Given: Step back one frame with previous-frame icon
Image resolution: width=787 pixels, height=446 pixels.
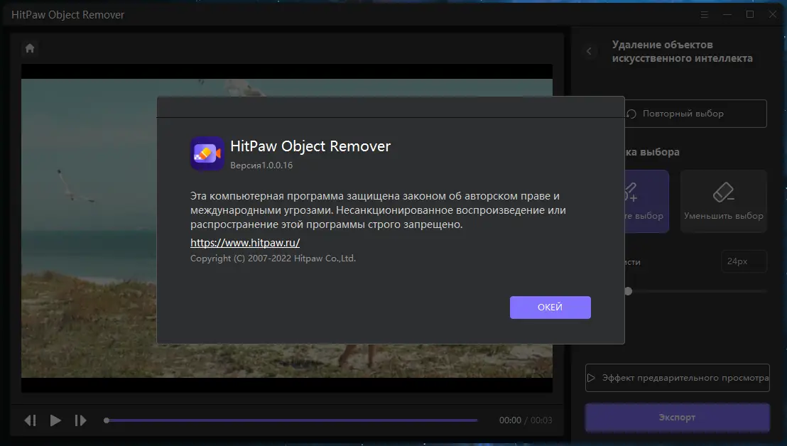Looking at the screenshot, I should click(x=30, y=420).
